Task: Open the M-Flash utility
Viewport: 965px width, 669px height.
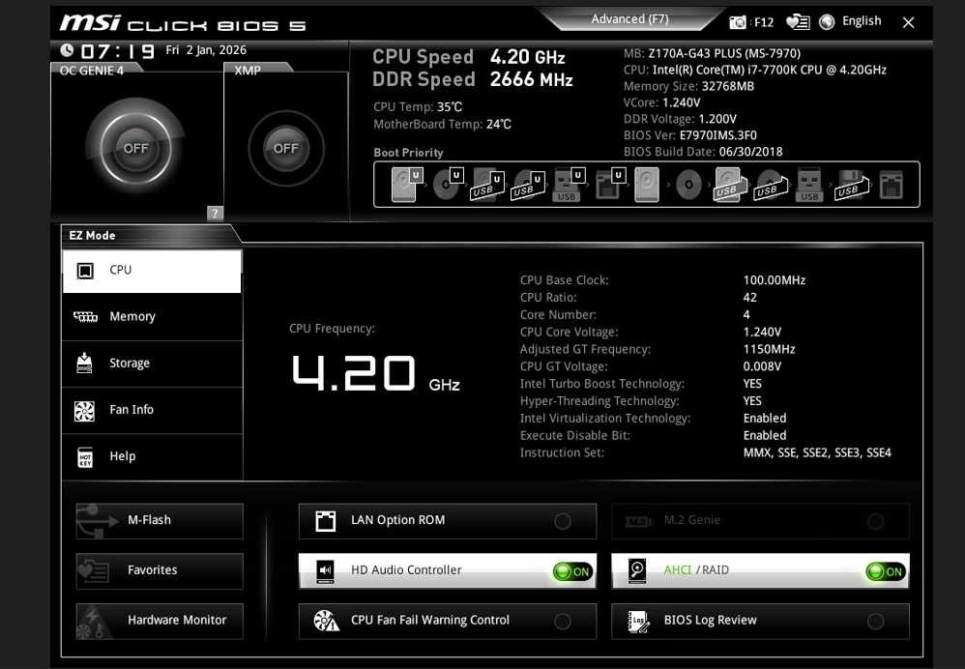Action: [160, 521]
